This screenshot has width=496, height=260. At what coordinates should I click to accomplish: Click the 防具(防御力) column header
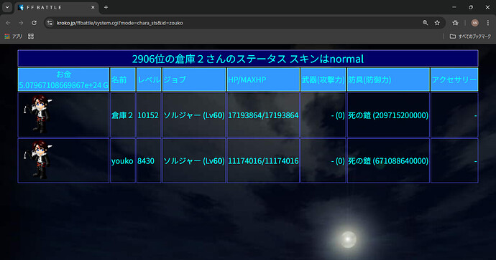[388, 80]
